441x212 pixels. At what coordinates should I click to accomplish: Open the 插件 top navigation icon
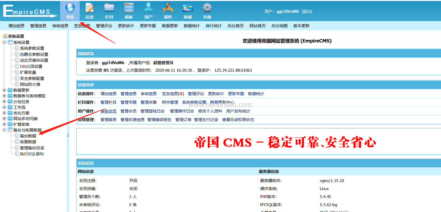tap(168, 11)
